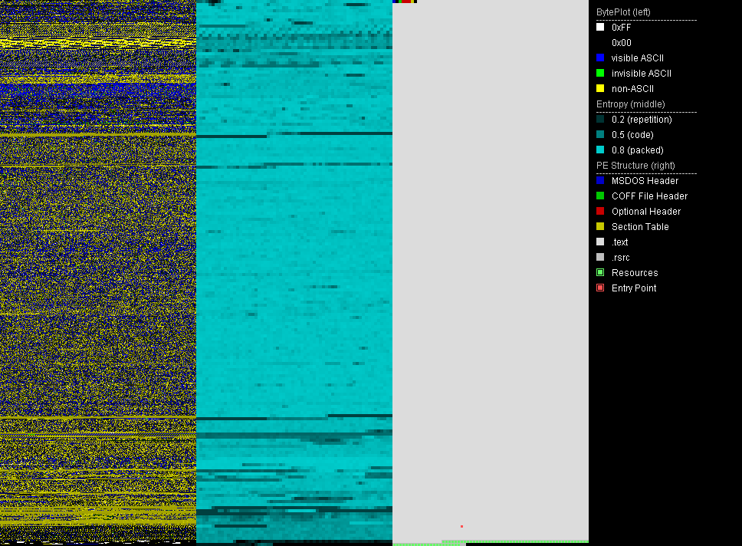This screenshot has width=742, height=546.
Task: Click the PE Structure (right) heading
Action: [x=637, y=166]
